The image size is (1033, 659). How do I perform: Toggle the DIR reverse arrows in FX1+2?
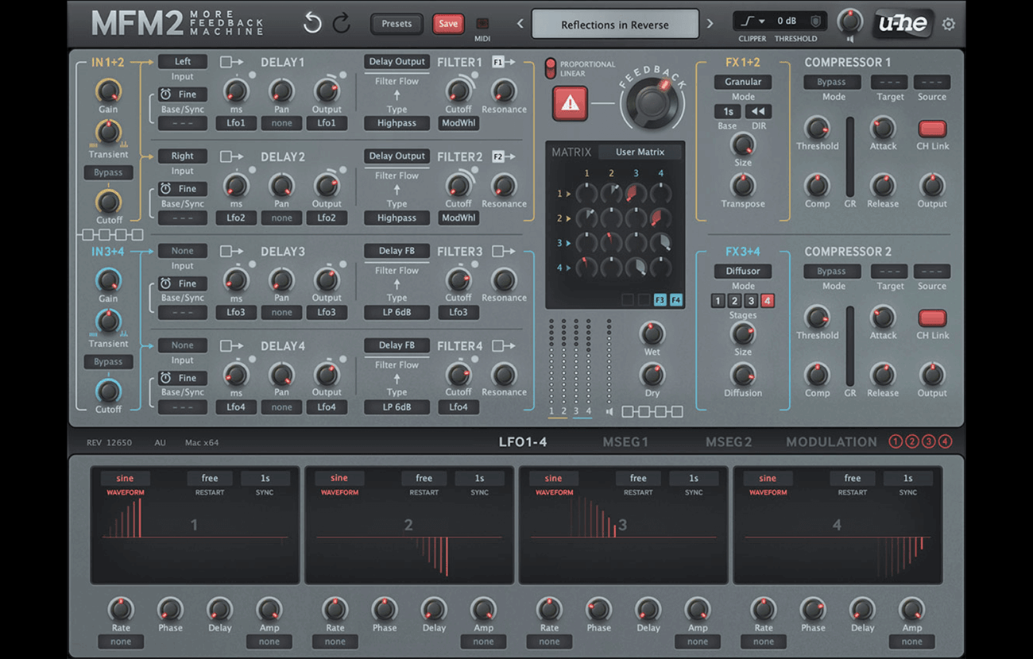pyautogui.click(x=757, y=112)
